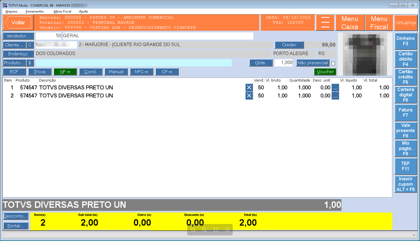420x241 pixels.
Task: Choose Mix pagto. F9 payment
Action: [x=406, y=148]
